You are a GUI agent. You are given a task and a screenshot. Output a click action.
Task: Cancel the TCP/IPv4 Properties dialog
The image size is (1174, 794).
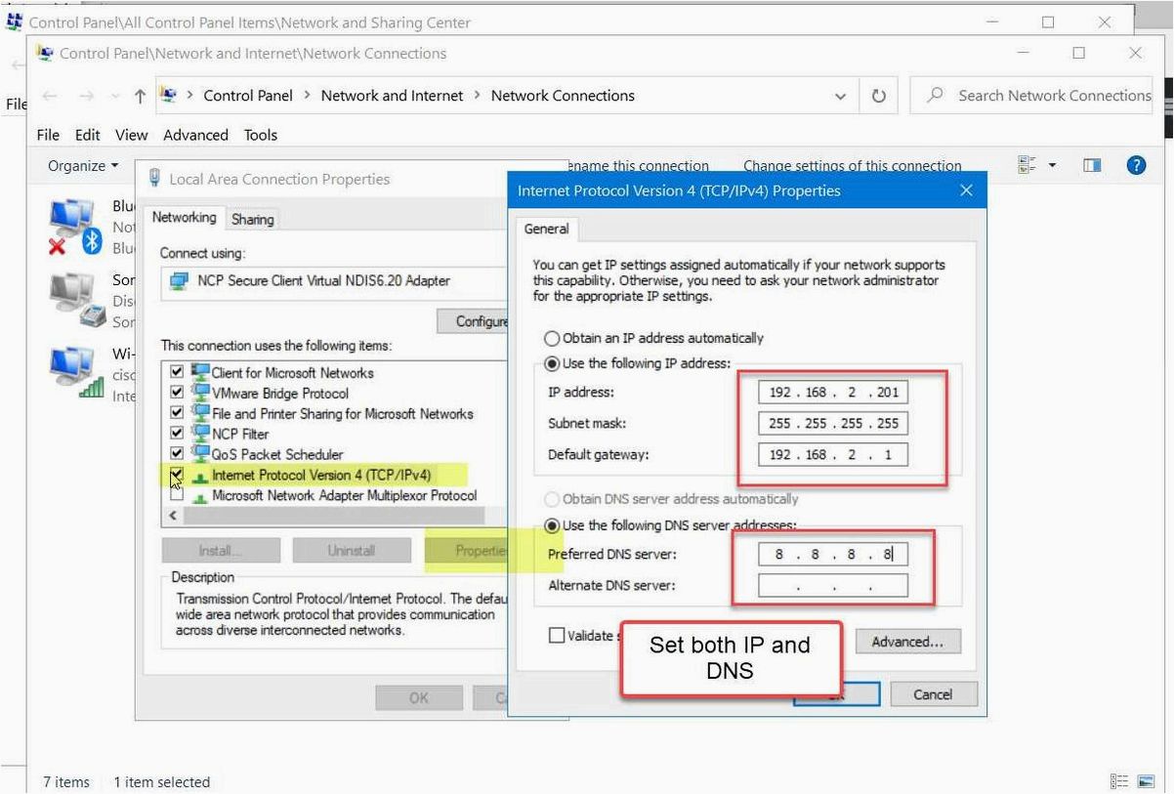coord(933,694)
